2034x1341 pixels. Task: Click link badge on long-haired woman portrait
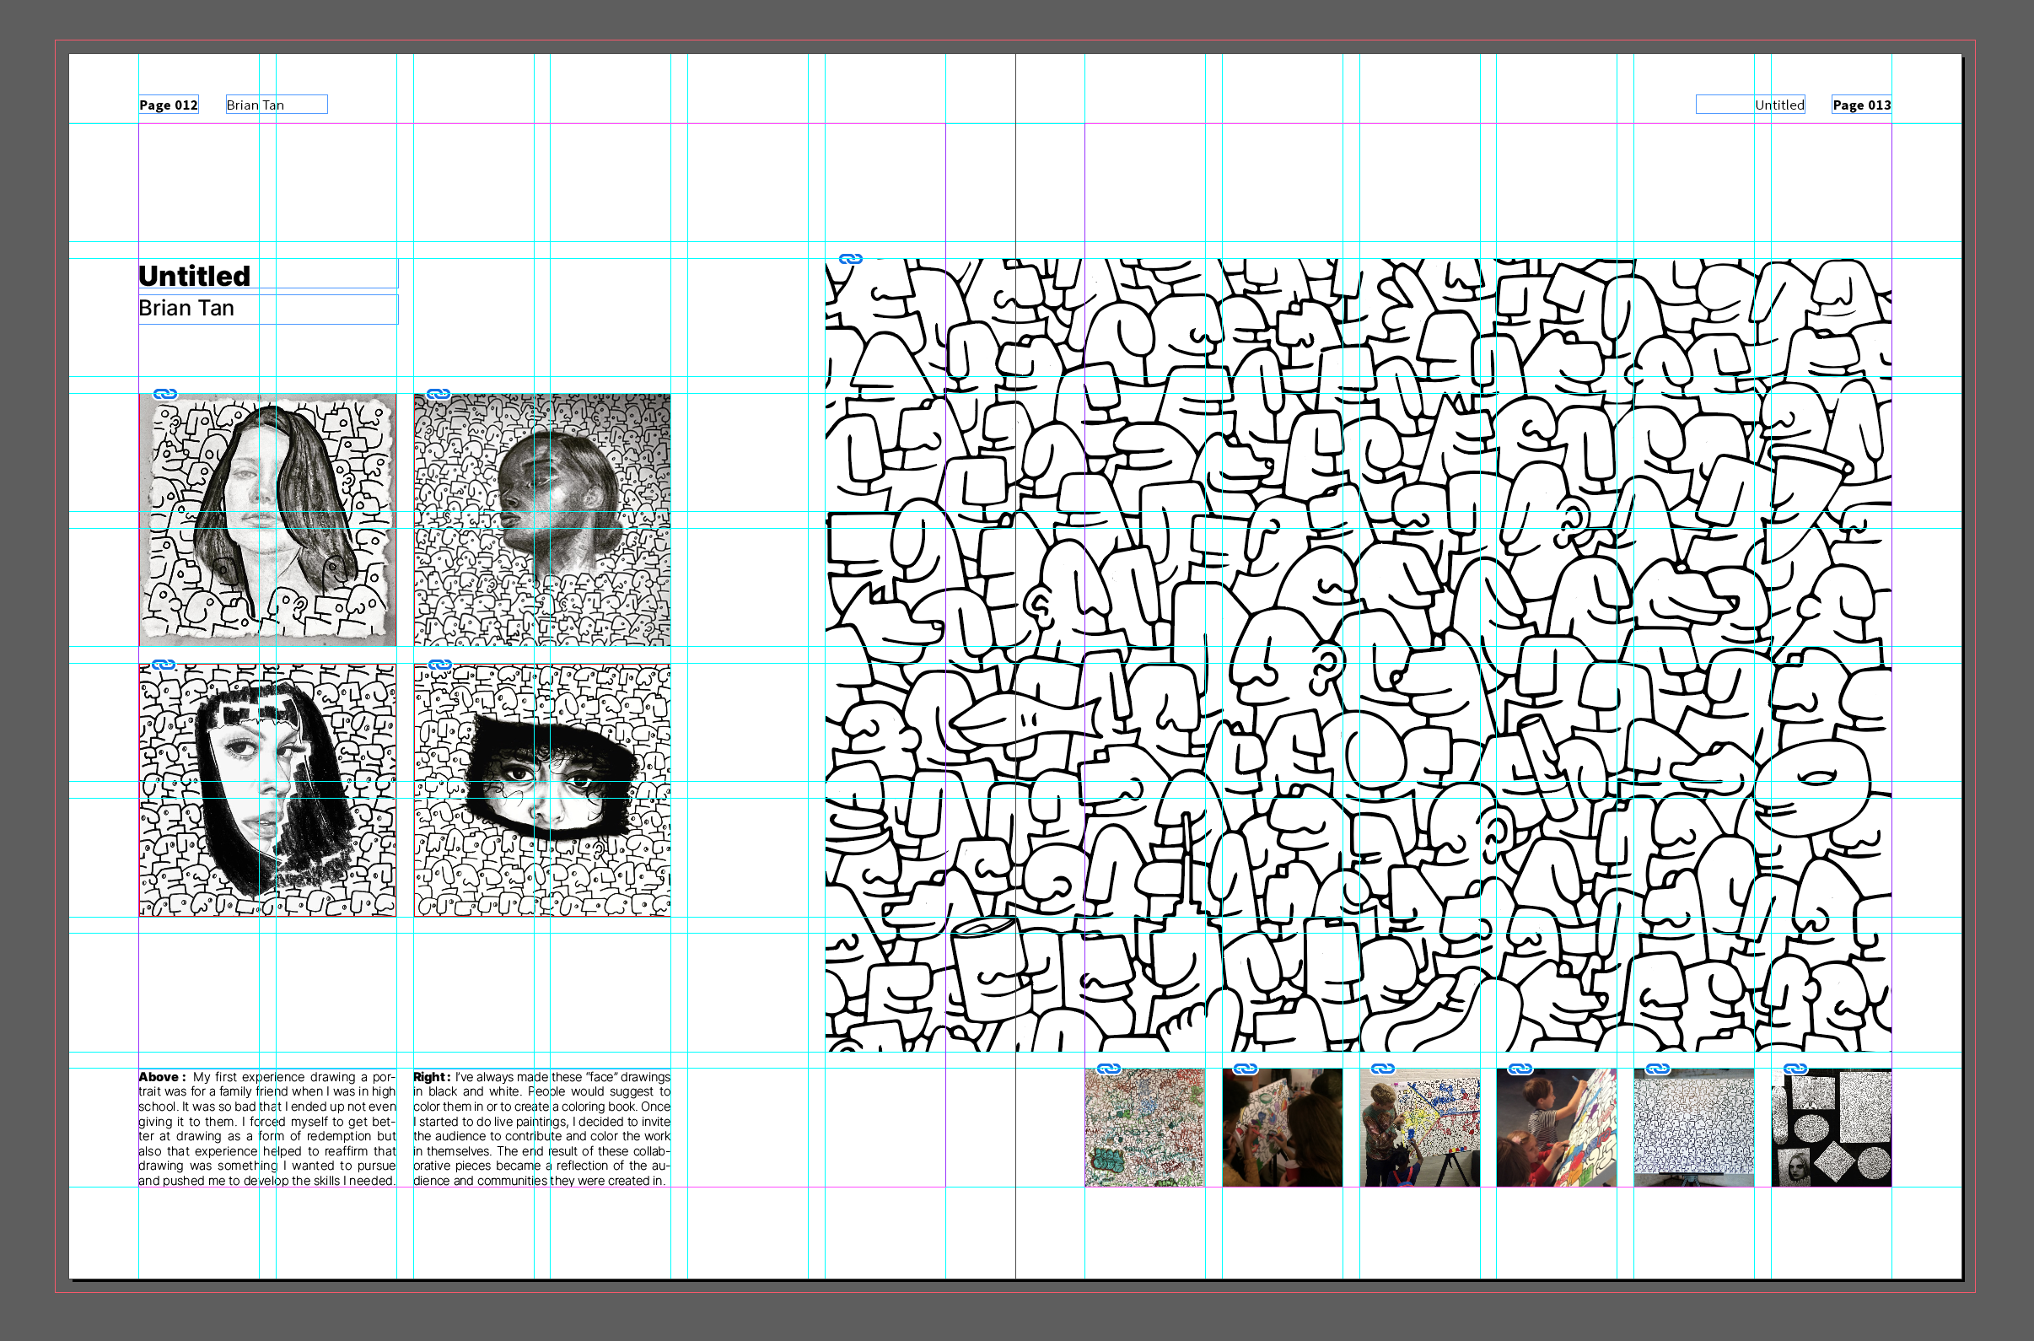click(x=165, y=394)
